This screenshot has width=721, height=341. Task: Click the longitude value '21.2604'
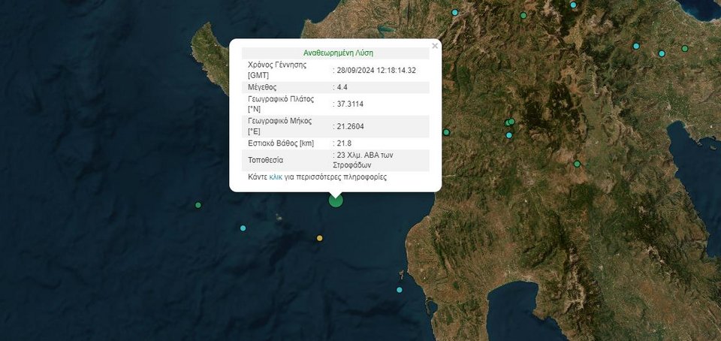pos(350,126)
